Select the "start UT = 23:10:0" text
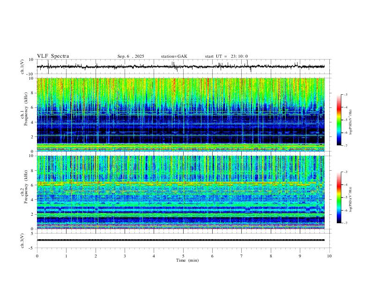Image resolution: width=371 pixels, height=287 pixels. pyautogui.click(x=226, y=56)
